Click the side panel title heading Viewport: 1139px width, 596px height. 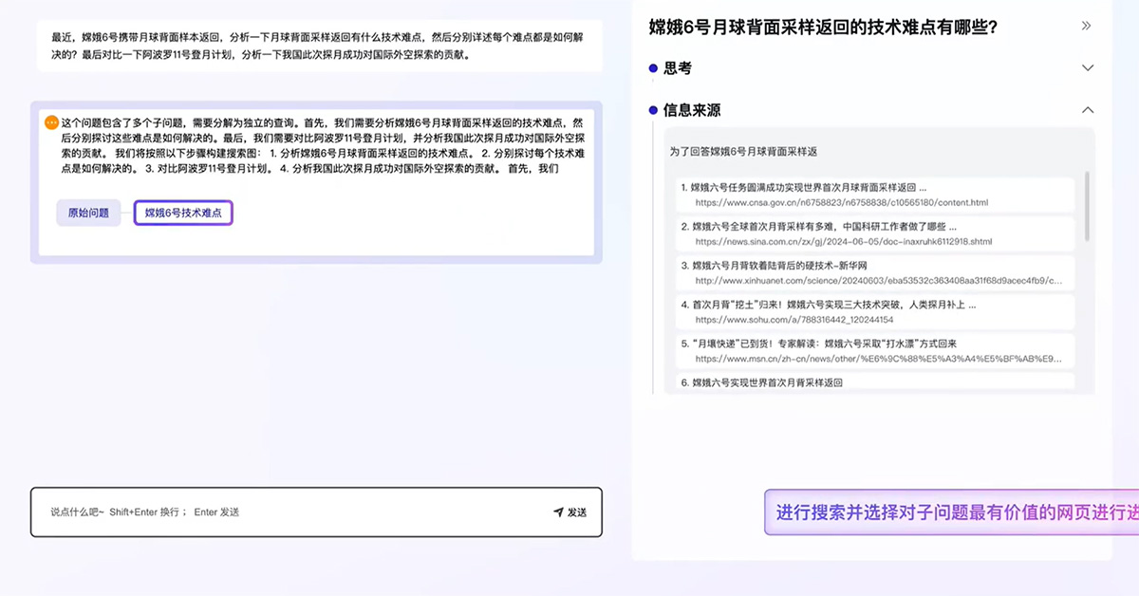[822, 27]
